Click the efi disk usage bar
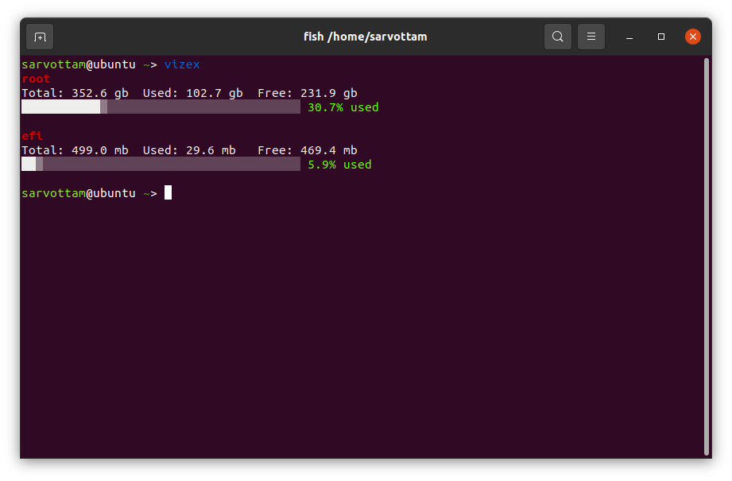This screenshot has width=732, height=481. [161, 164]
